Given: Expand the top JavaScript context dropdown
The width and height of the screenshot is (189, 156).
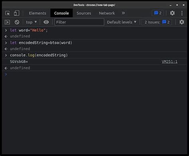Looking at the screenshot, I should point(31,22).
